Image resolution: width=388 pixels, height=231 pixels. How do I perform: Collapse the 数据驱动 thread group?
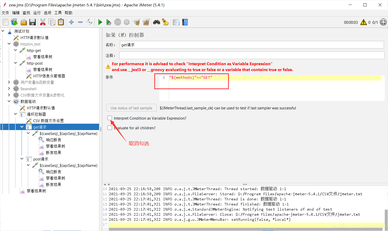click(9, 101)
